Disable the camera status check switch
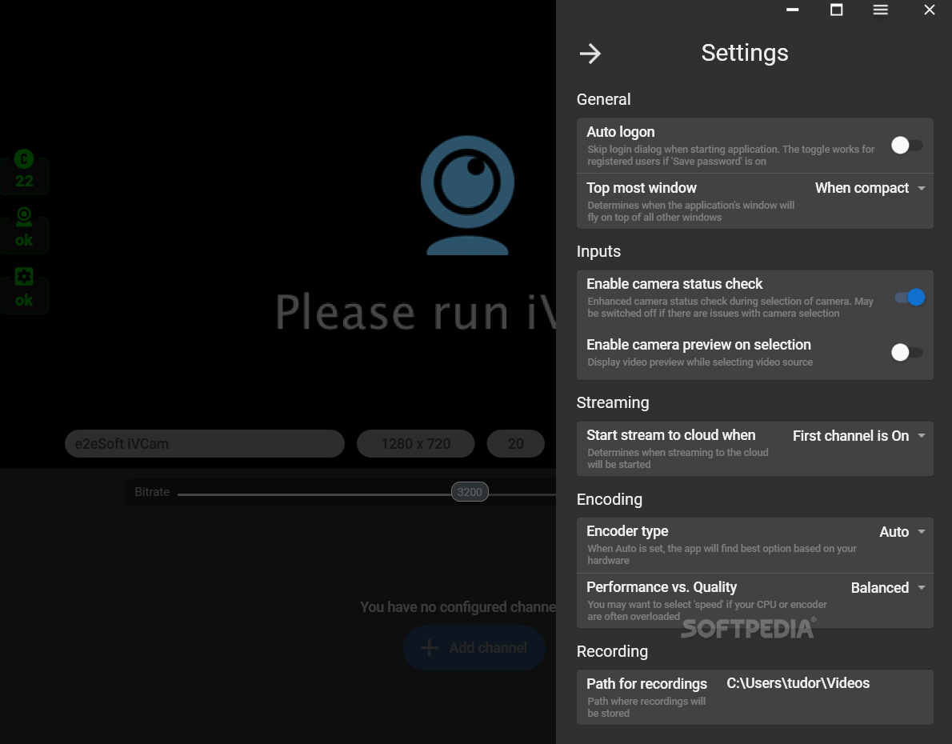 pos(910,297)
